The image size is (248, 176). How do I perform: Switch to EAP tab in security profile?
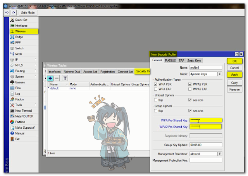coord(181,60)
